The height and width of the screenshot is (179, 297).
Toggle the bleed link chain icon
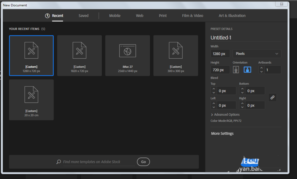coord(272,98)
